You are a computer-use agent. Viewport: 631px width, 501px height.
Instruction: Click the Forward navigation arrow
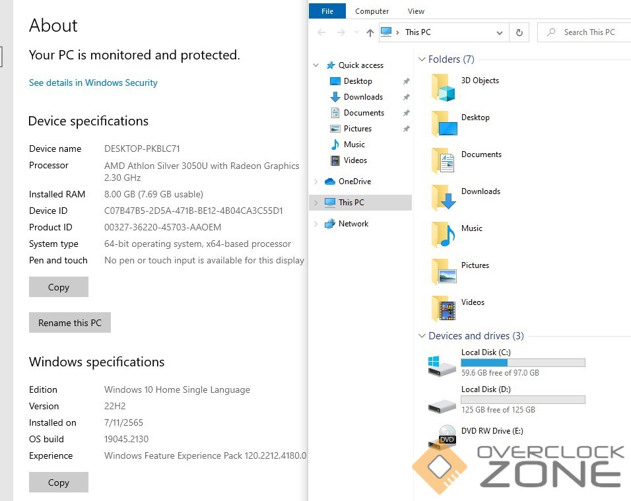coord(341,32)
